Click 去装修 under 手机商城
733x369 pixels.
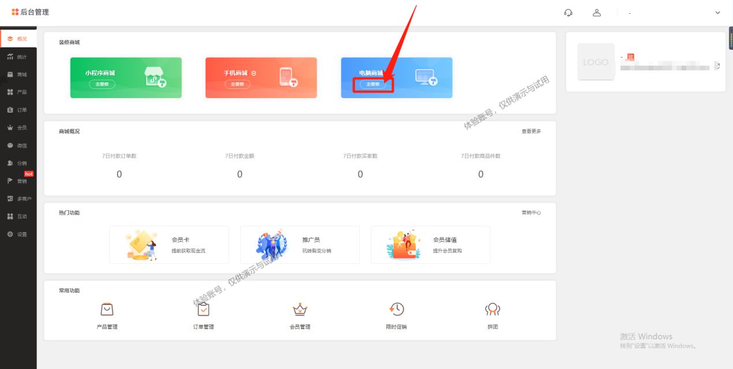237,84
